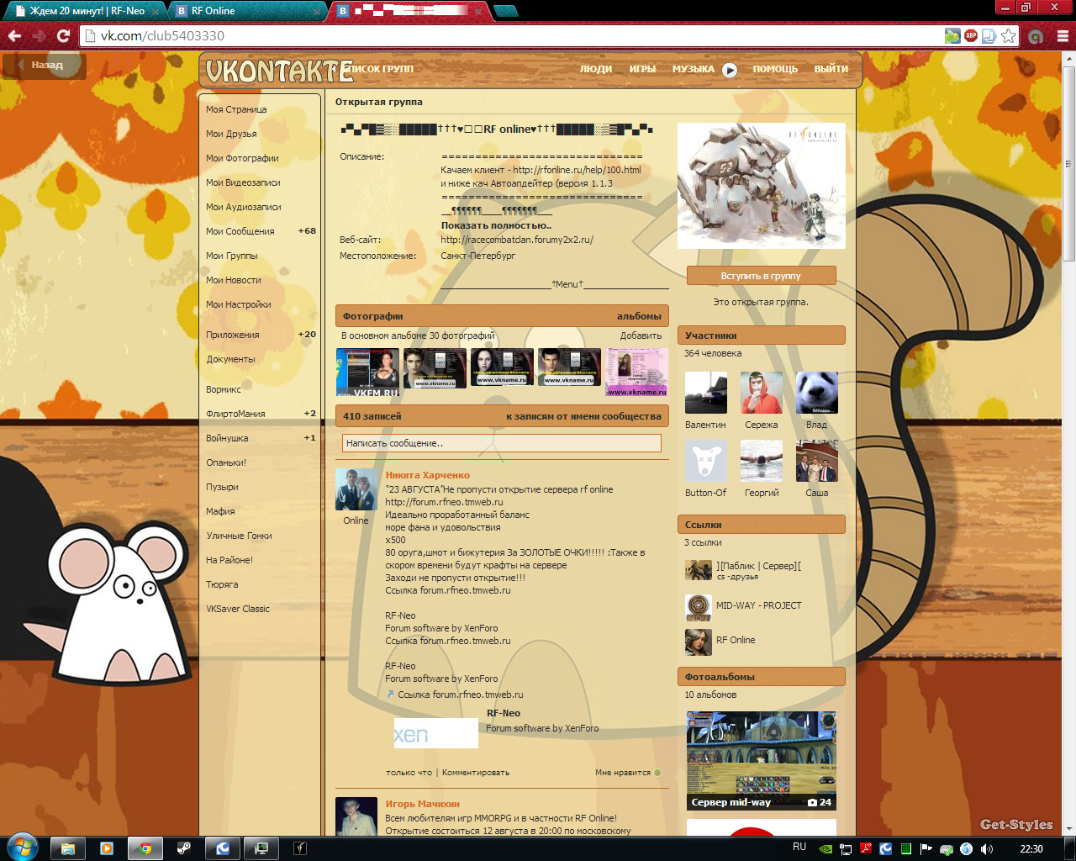Click the Adobe Reader tray icon
The image size is (1076, 861).
click(x=866, y=849)
